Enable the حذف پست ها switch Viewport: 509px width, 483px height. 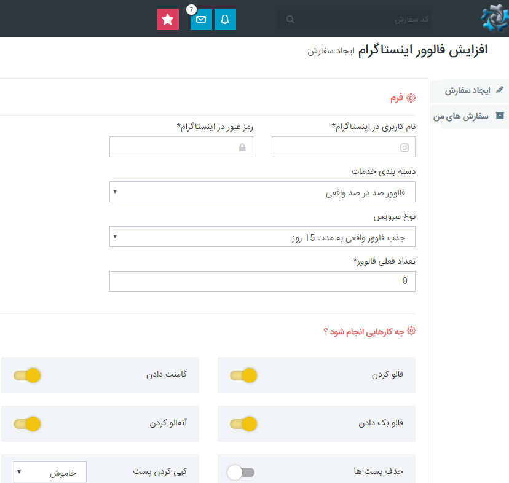coord(241,473)
